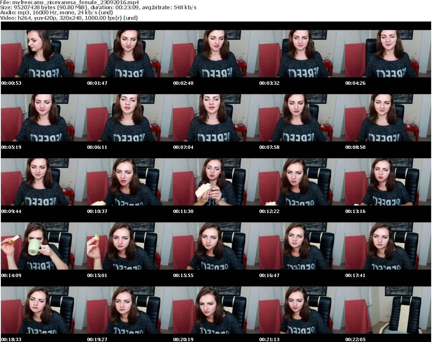The image size is (432, 342).
Task: Select the empty chair thumbnail at 00:22:05
Action: [388, 310]
